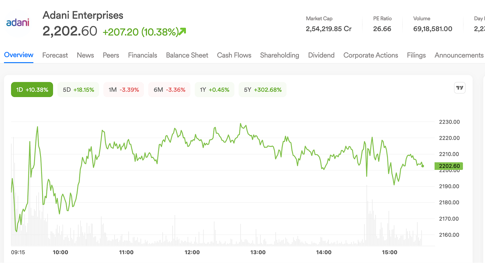Open the Forecast tab
The height and width of the screenshot is (263, 485).
tap(55, 55)
